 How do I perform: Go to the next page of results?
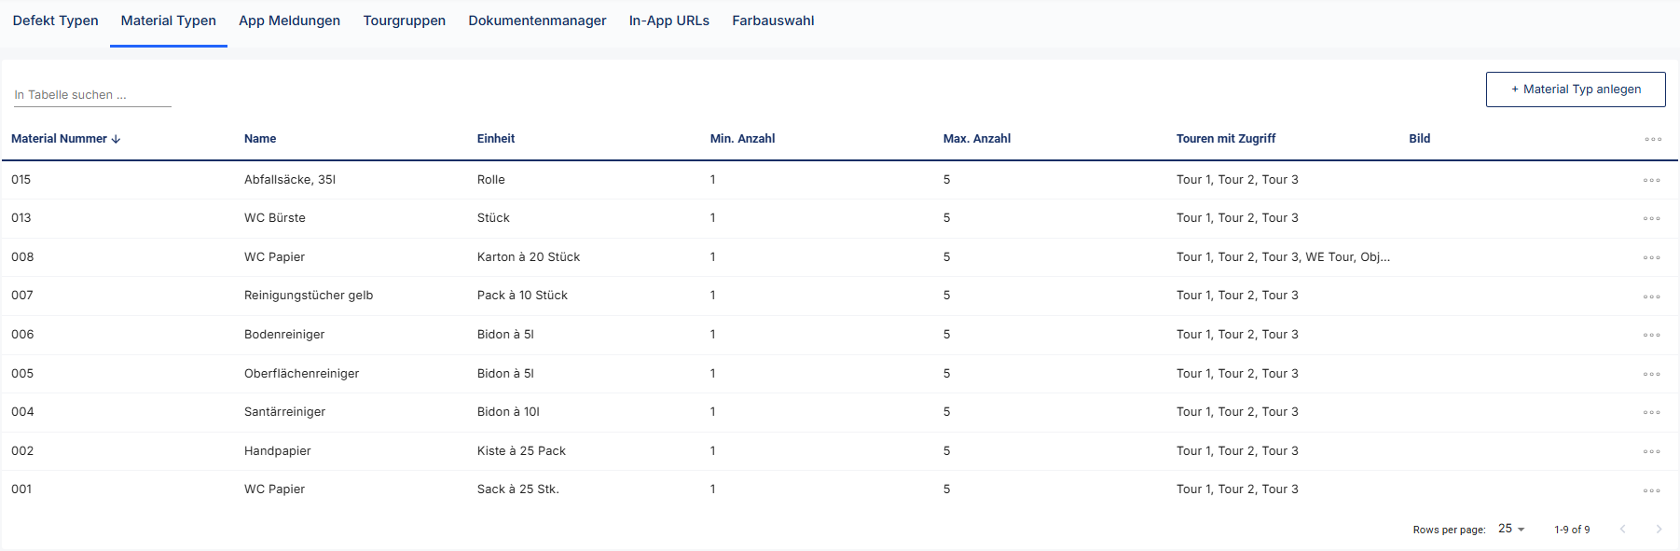coord(1658,529)
